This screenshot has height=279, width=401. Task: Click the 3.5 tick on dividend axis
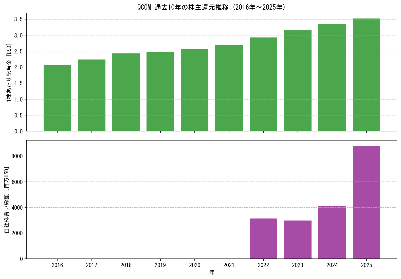click(18, 19)
